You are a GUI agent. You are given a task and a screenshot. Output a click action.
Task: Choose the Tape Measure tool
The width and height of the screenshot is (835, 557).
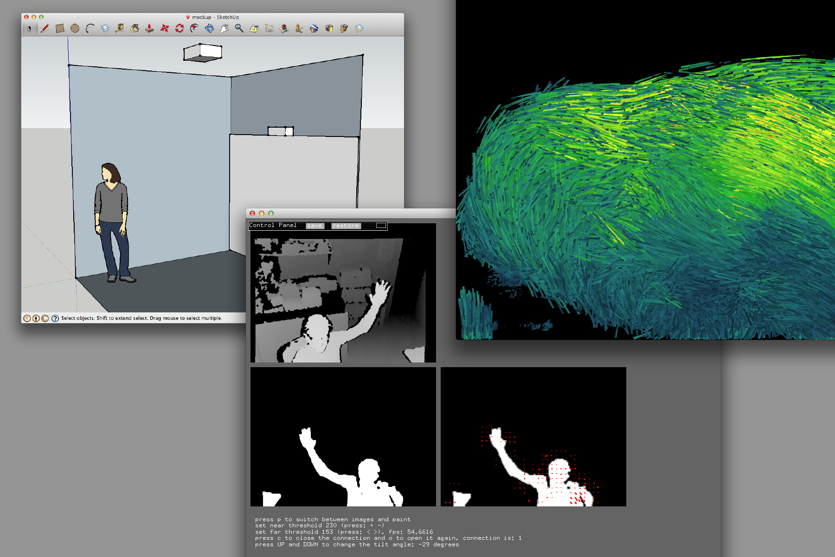[x=120, y=28]
